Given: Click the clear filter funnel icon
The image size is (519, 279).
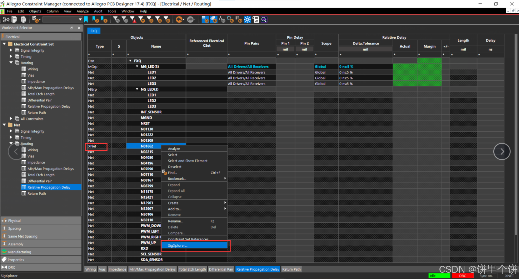Looking at the screenshot, I should pos(116,20).
